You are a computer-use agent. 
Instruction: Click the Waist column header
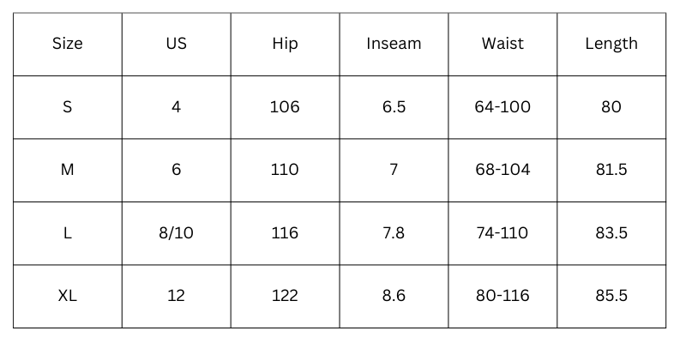click(x=502, y=44)
